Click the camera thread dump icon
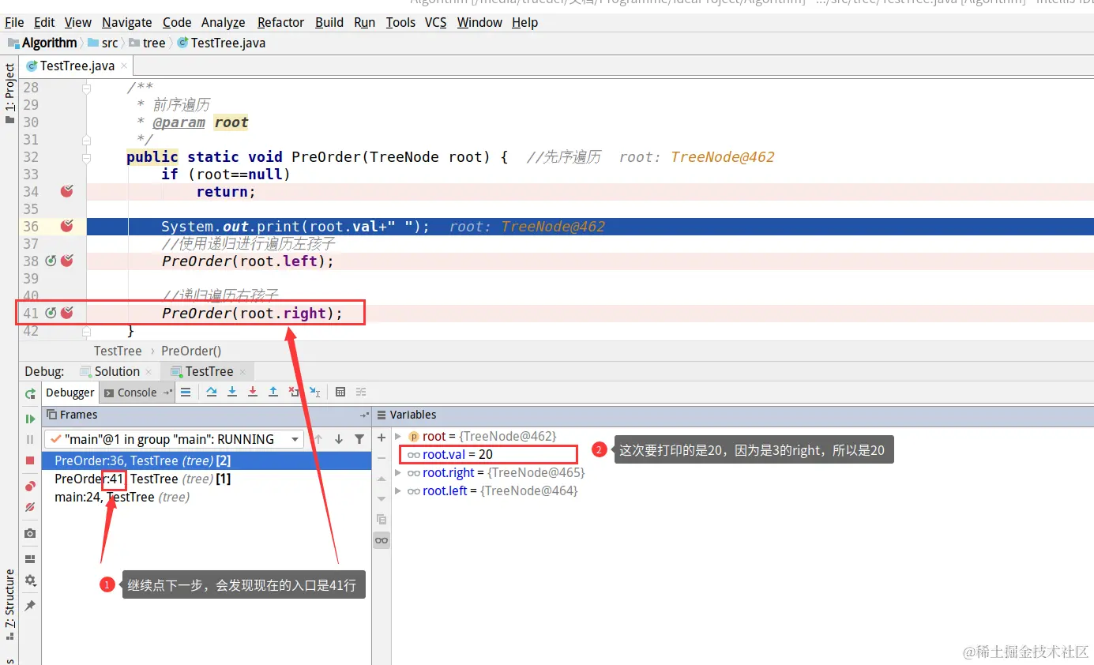Image resolution: width=1094 pixels, height=665 pixels. 30,533
